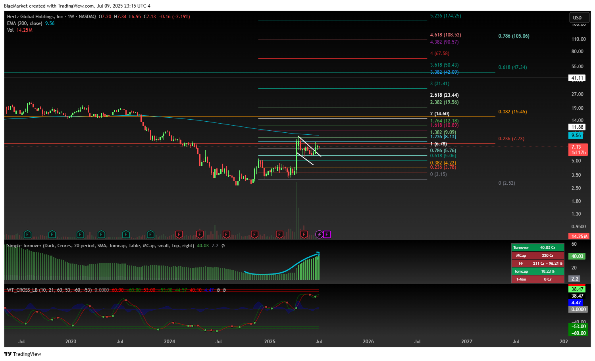Open the red earnings marker near August 2024

[226, 235]
